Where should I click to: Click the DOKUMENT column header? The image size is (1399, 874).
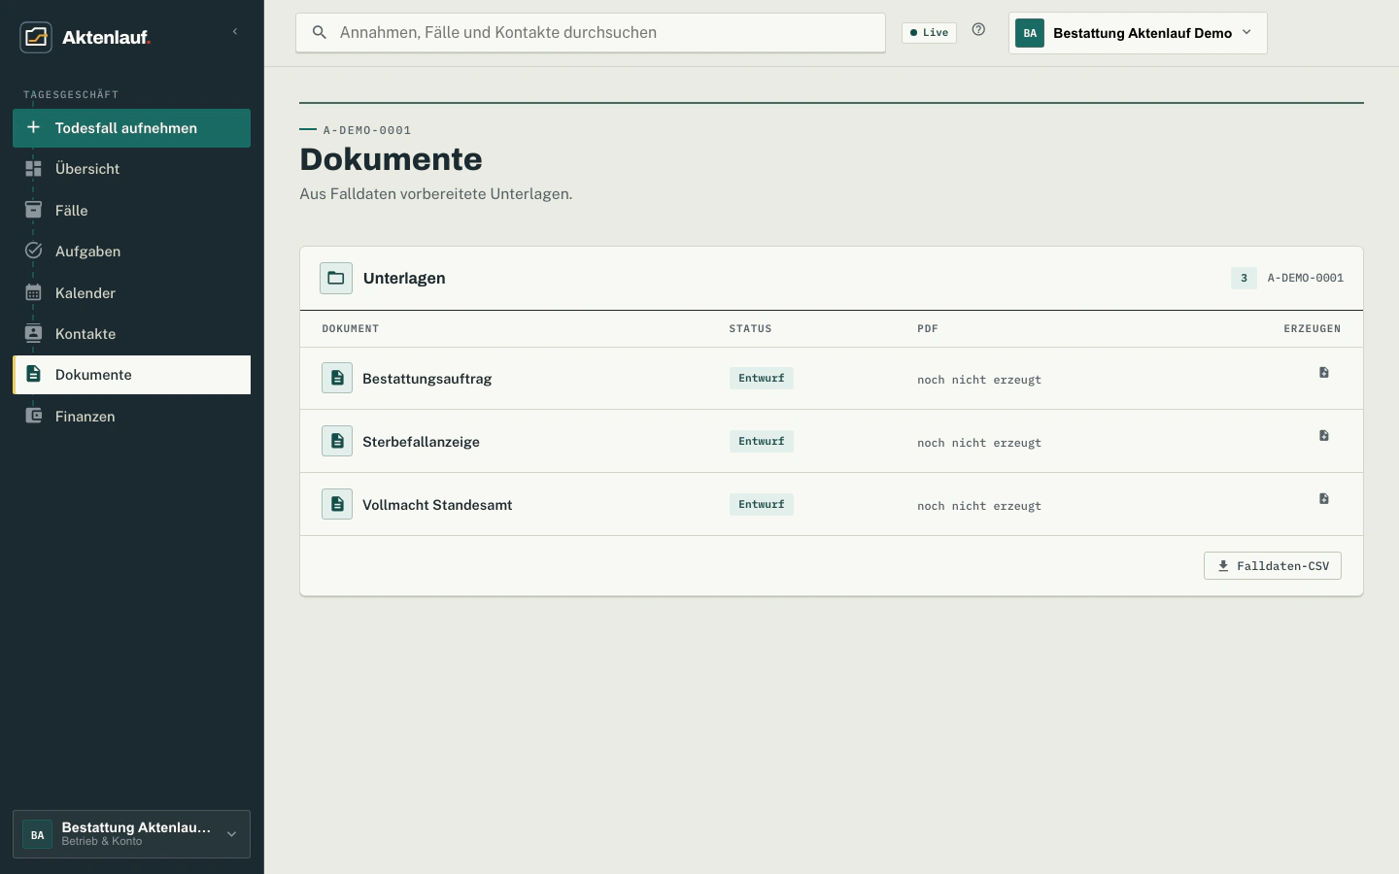pos(351,329)
